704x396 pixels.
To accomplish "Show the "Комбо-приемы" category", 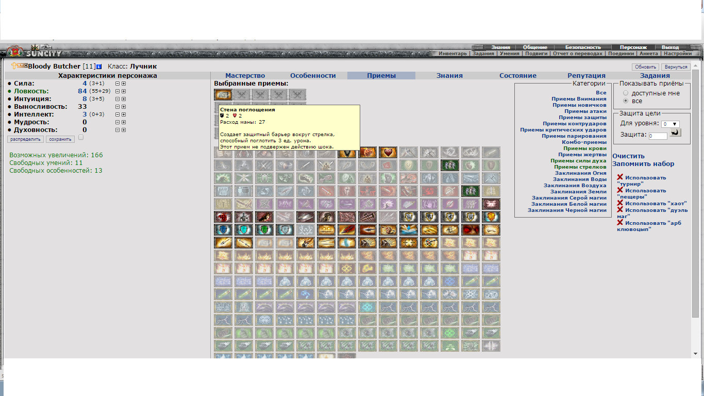I will [x=584, y=142].
